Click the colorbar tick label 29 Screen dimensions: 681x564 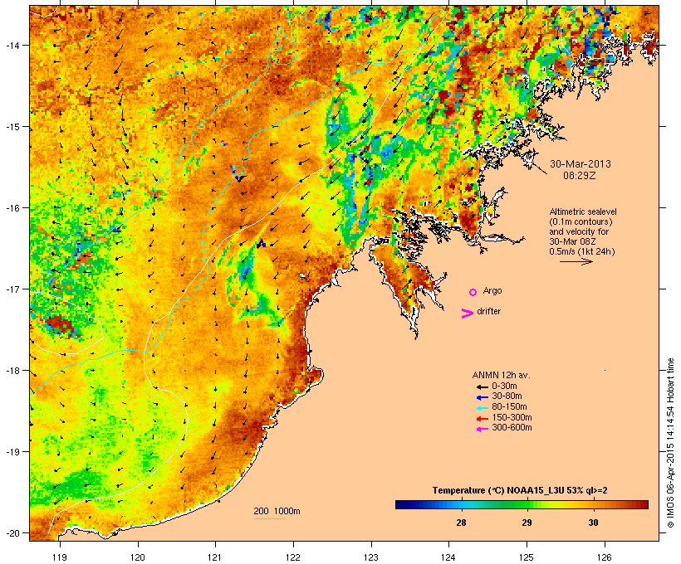click(x=527, y=523)
